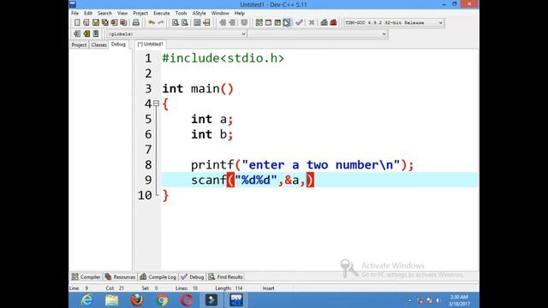Collapse the code fold at line 4

[156, 104]
